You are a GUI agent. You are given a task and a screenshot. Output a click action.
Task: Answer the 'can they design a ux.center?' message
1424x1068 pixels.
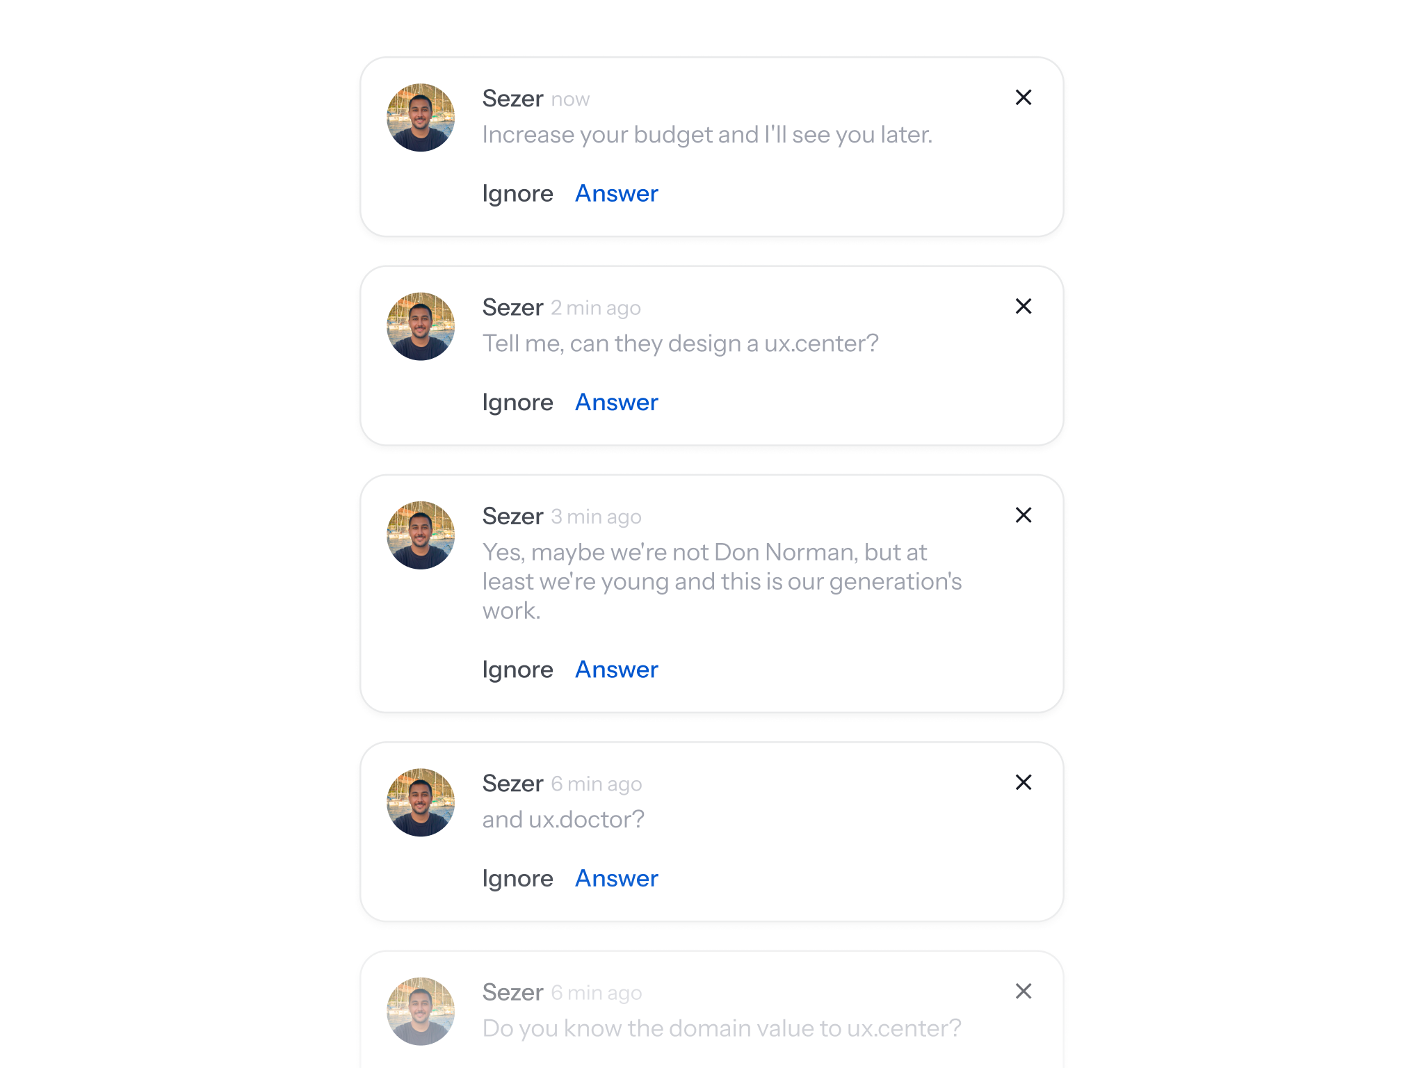(616, 402)
